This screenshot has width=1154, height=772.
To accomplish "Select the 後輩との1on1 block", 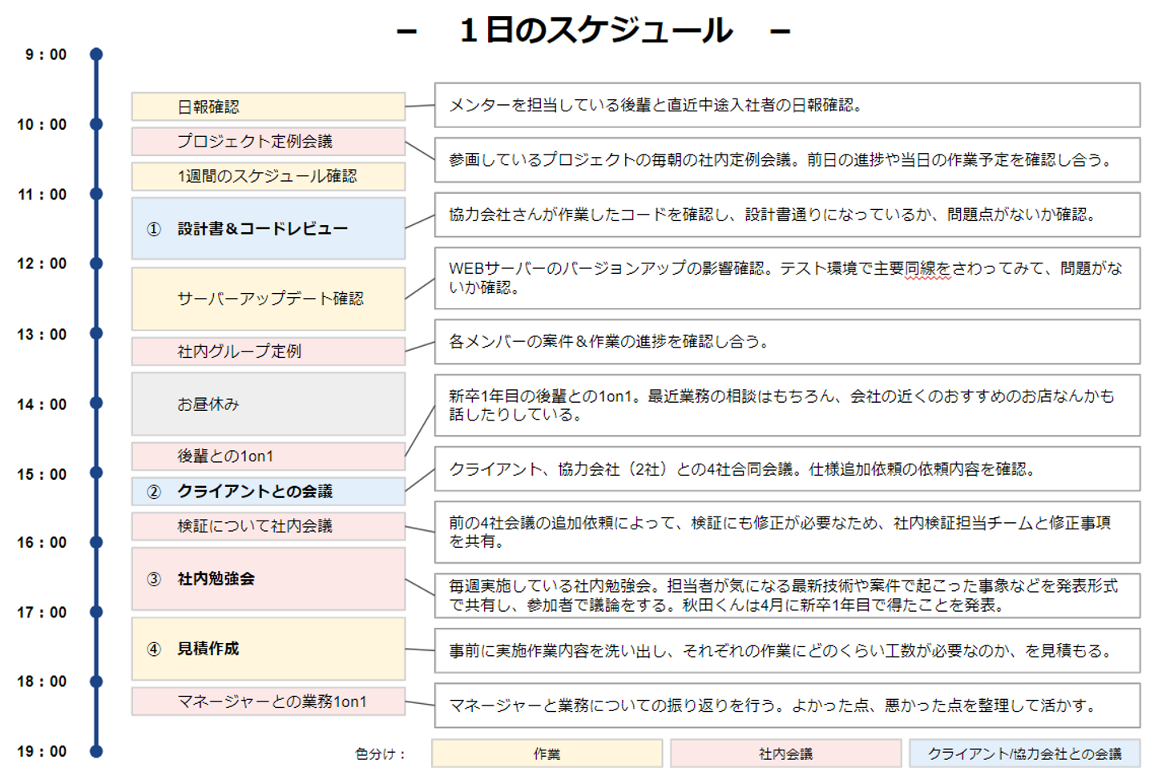I will point(268,456).
